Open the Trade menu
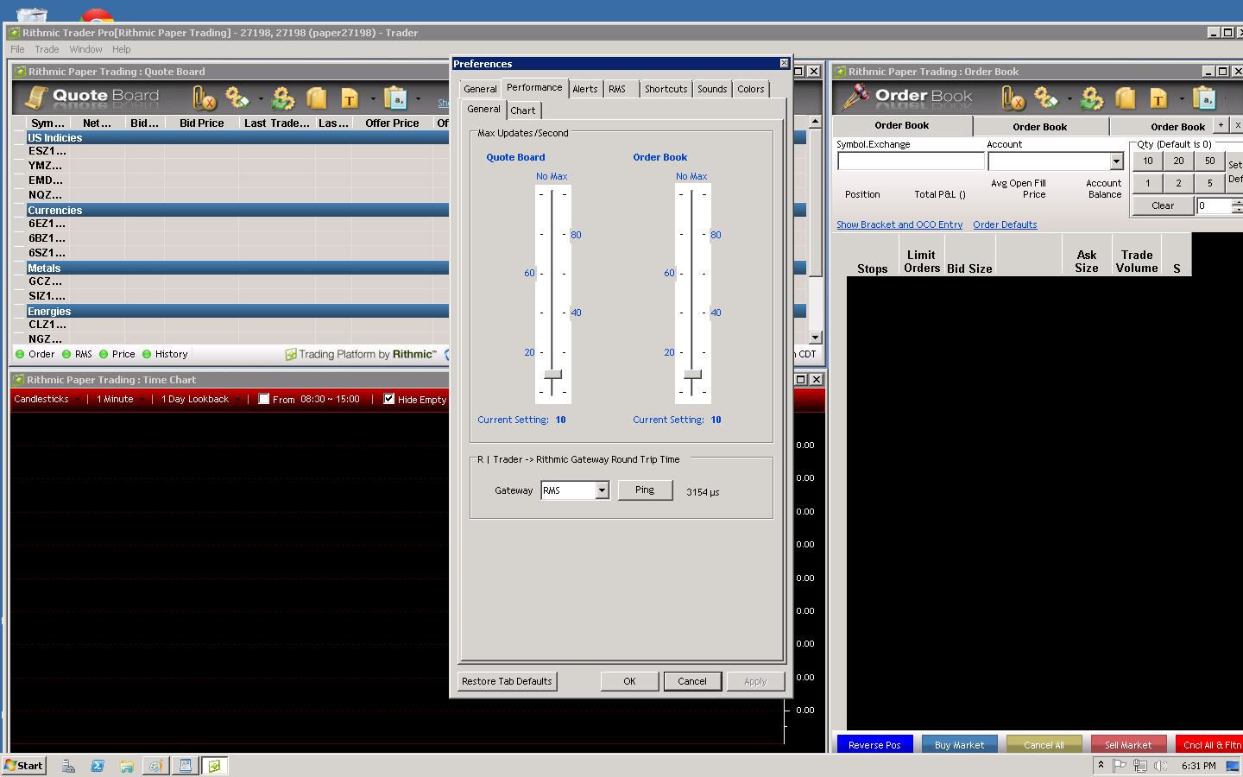This screenshot has height=777, width=1243. click(47, 49)
